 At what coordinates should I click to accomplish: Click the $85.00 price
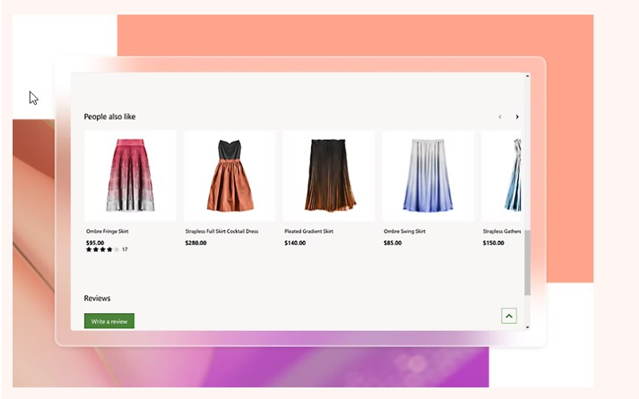click(392, 243)
